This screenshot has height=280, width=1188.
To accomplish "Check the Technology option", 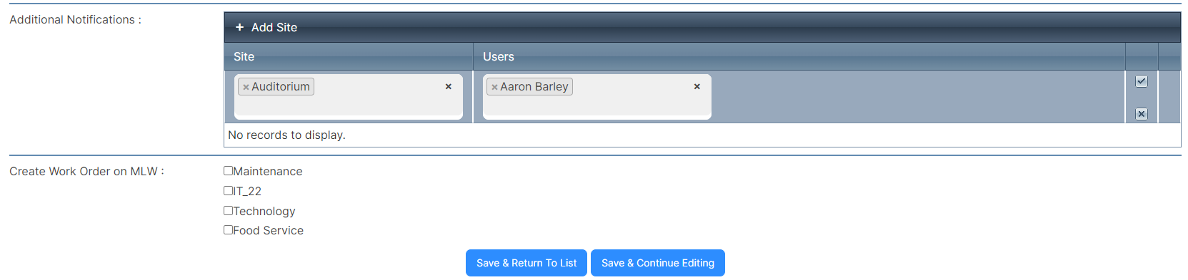I will [228, 211].
